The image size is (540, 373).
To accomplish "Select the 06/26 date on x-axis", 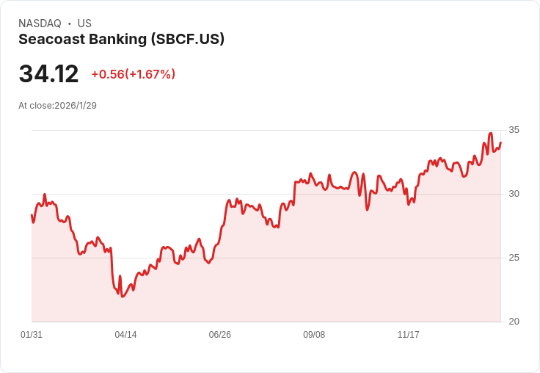I will 220,335.
